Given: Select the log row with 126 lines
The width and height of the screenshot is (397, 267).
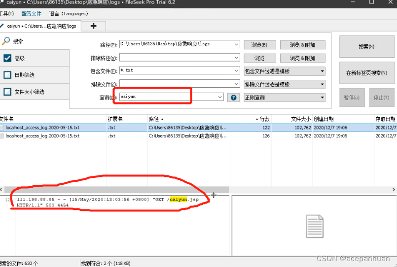Looking at the screenshot, I should [198, 136].
